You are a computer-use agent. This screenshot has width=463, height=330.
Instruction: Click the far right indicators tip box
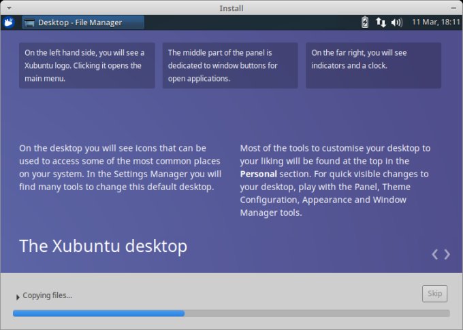374,65
